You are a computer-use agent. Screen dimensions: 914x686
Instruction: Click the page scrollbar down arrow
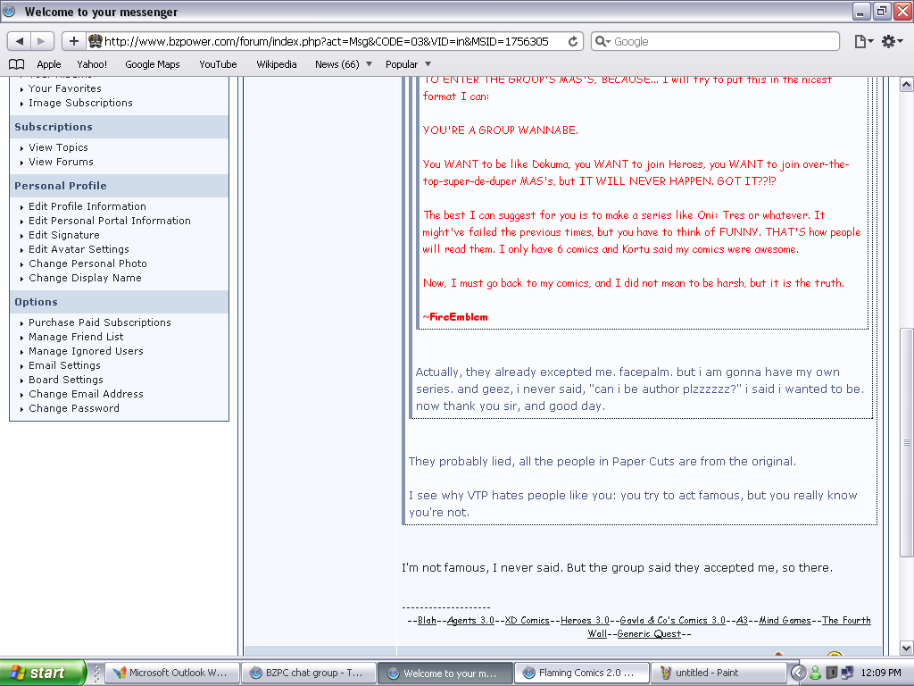(907, 648)
